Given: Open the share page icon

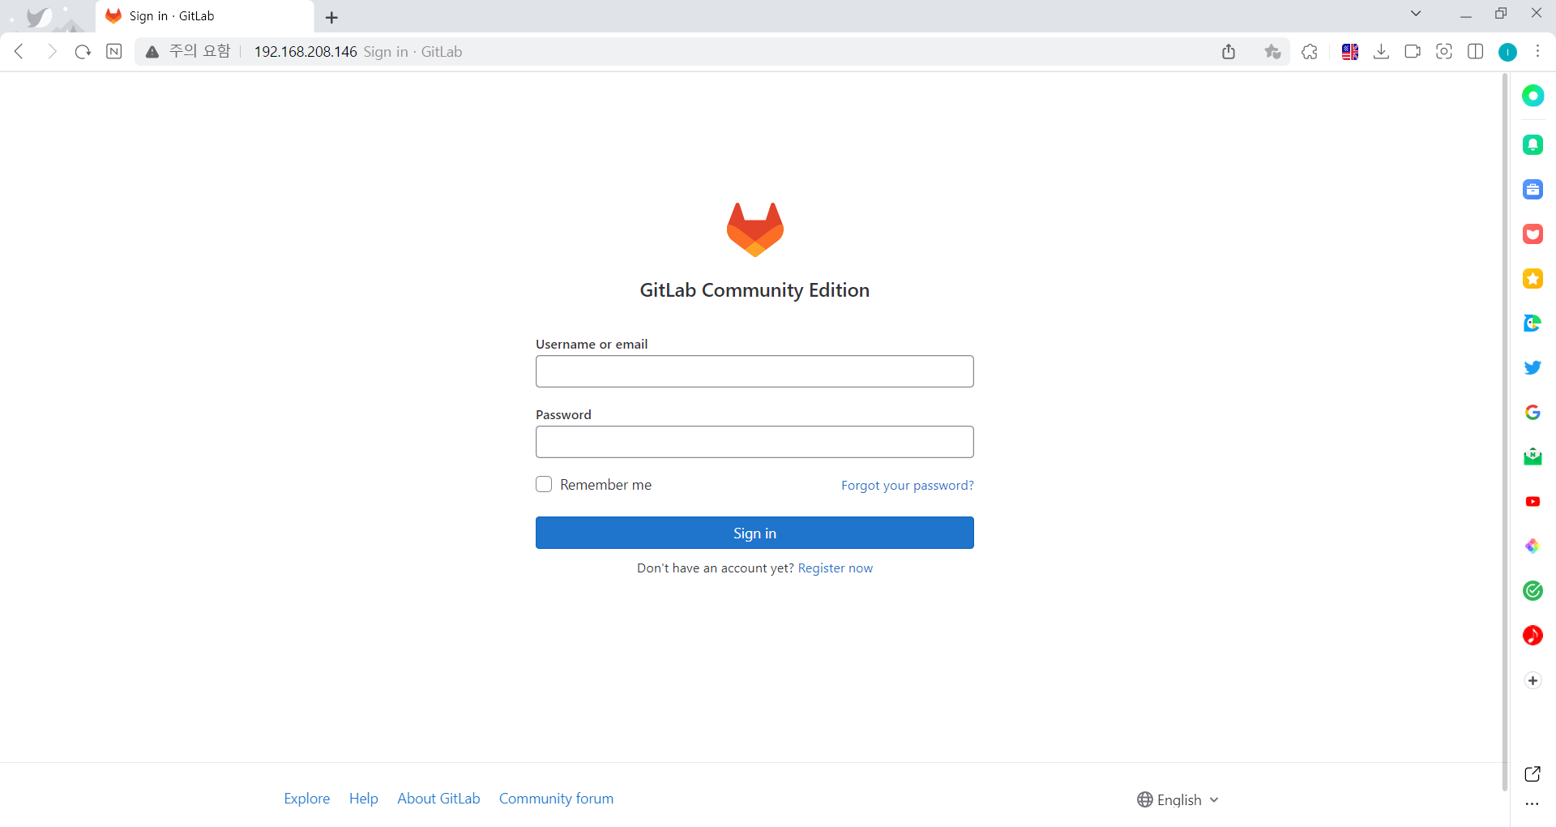Looking at the screenshot, I should click(1229, 52).
